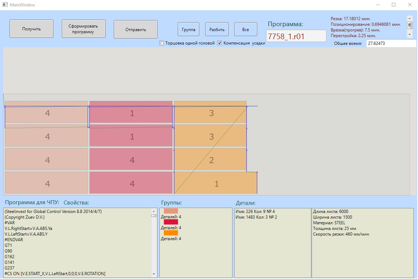Click down arrow of CNC program scrollbar
418x279 pixels.
(154, 274)
